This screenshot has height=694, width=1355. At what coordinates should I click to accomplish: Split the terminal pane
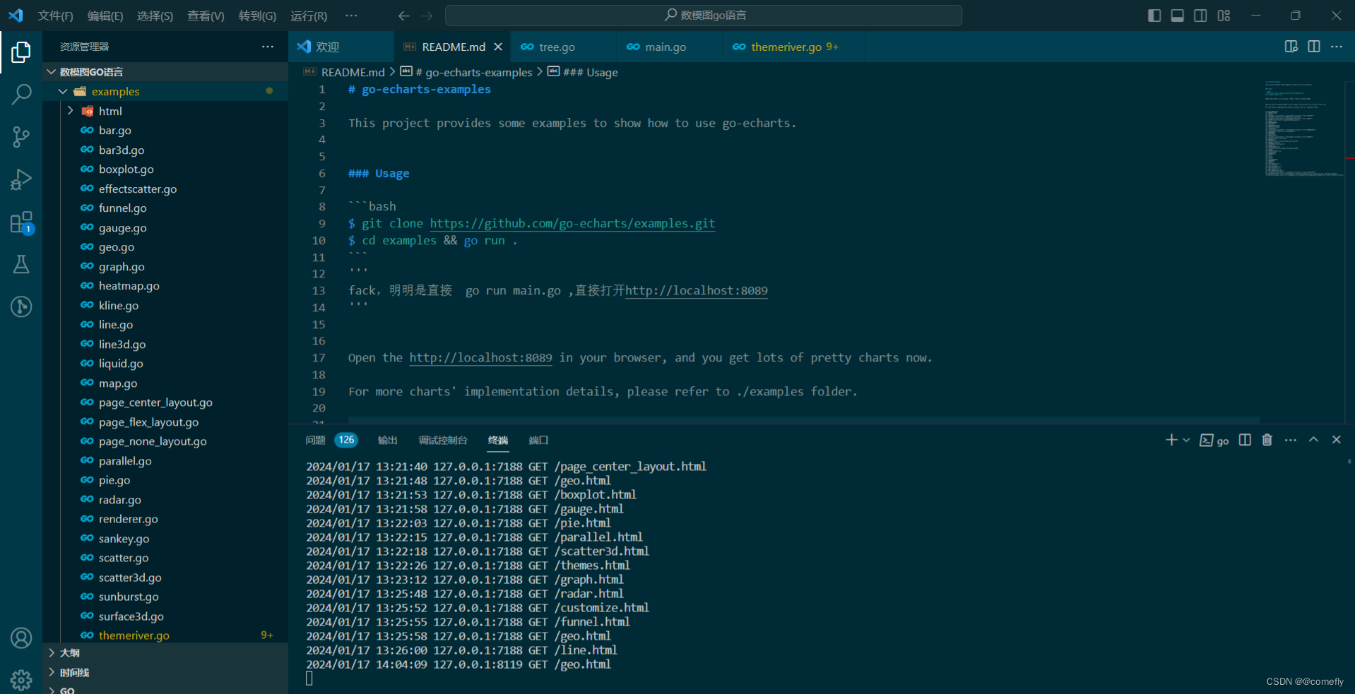tap(1245, 440)
